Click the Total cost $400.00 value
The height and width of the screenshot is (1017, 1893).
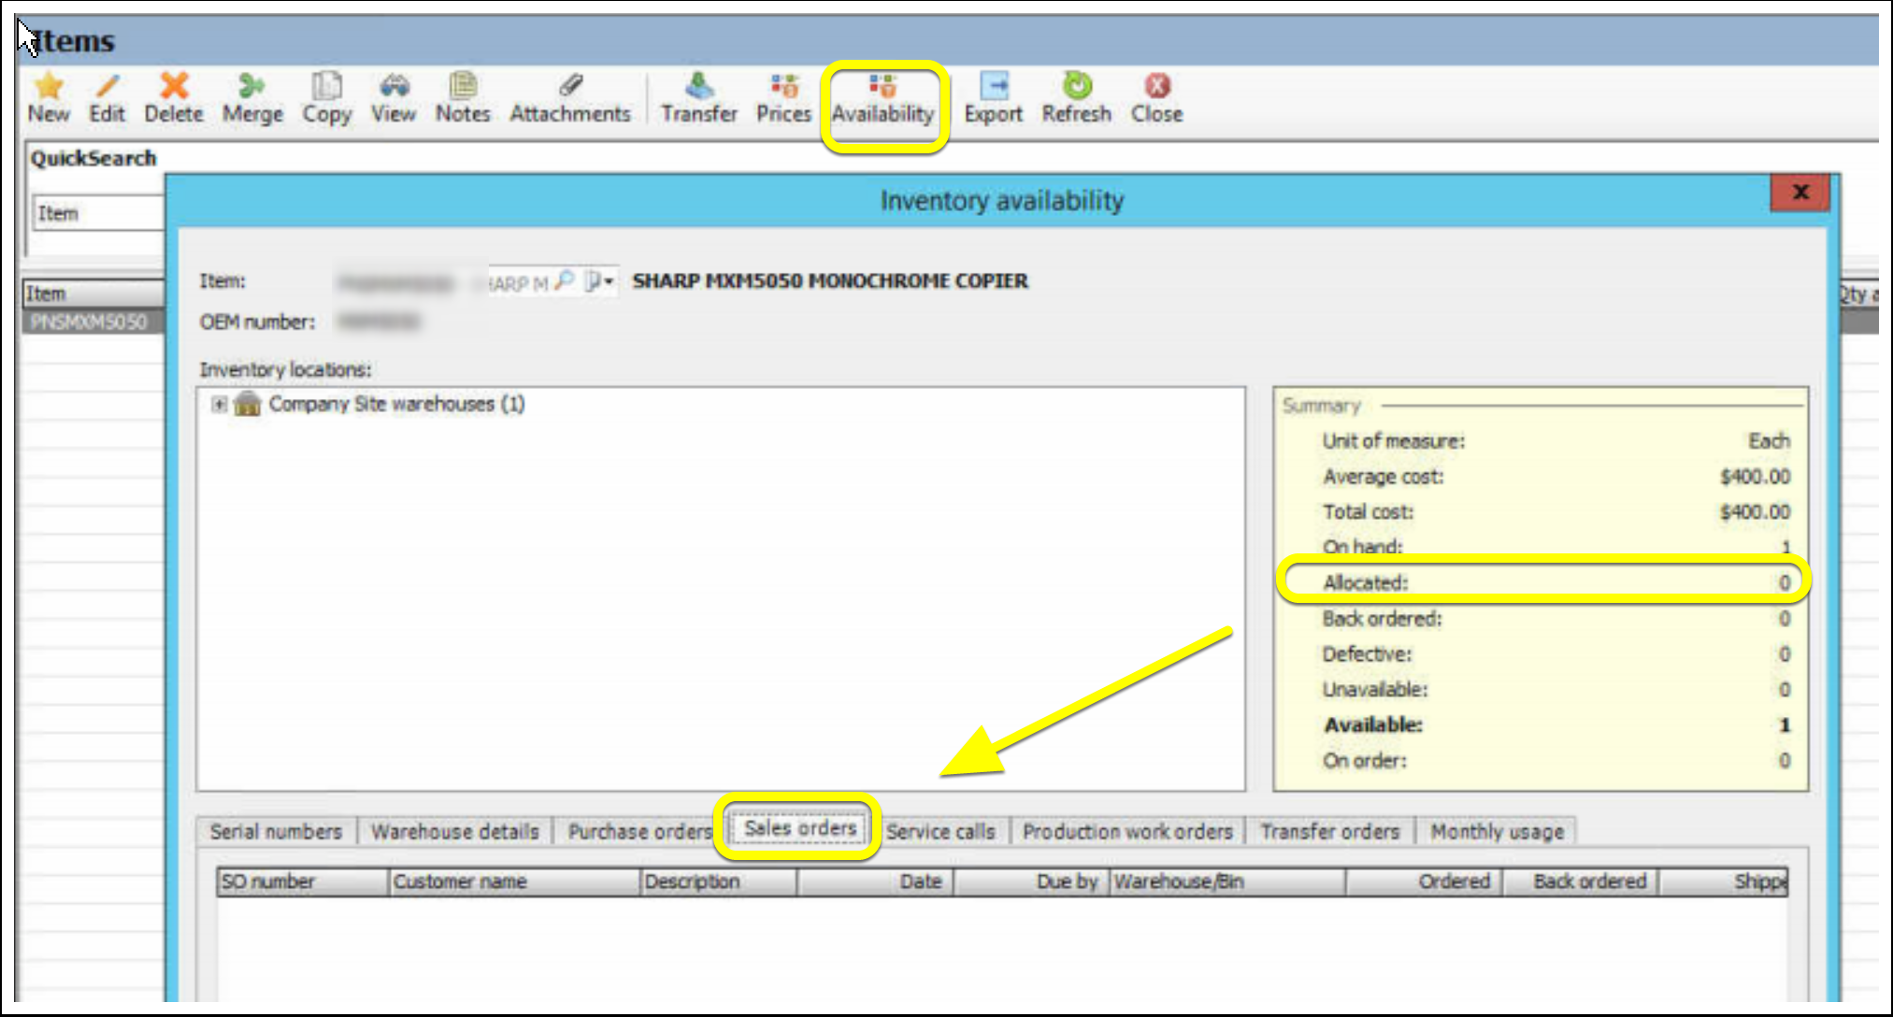(1755, 512)
